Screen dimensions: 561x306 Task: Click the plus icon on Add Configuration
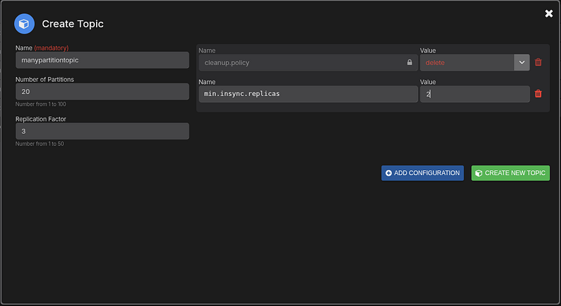388,173
